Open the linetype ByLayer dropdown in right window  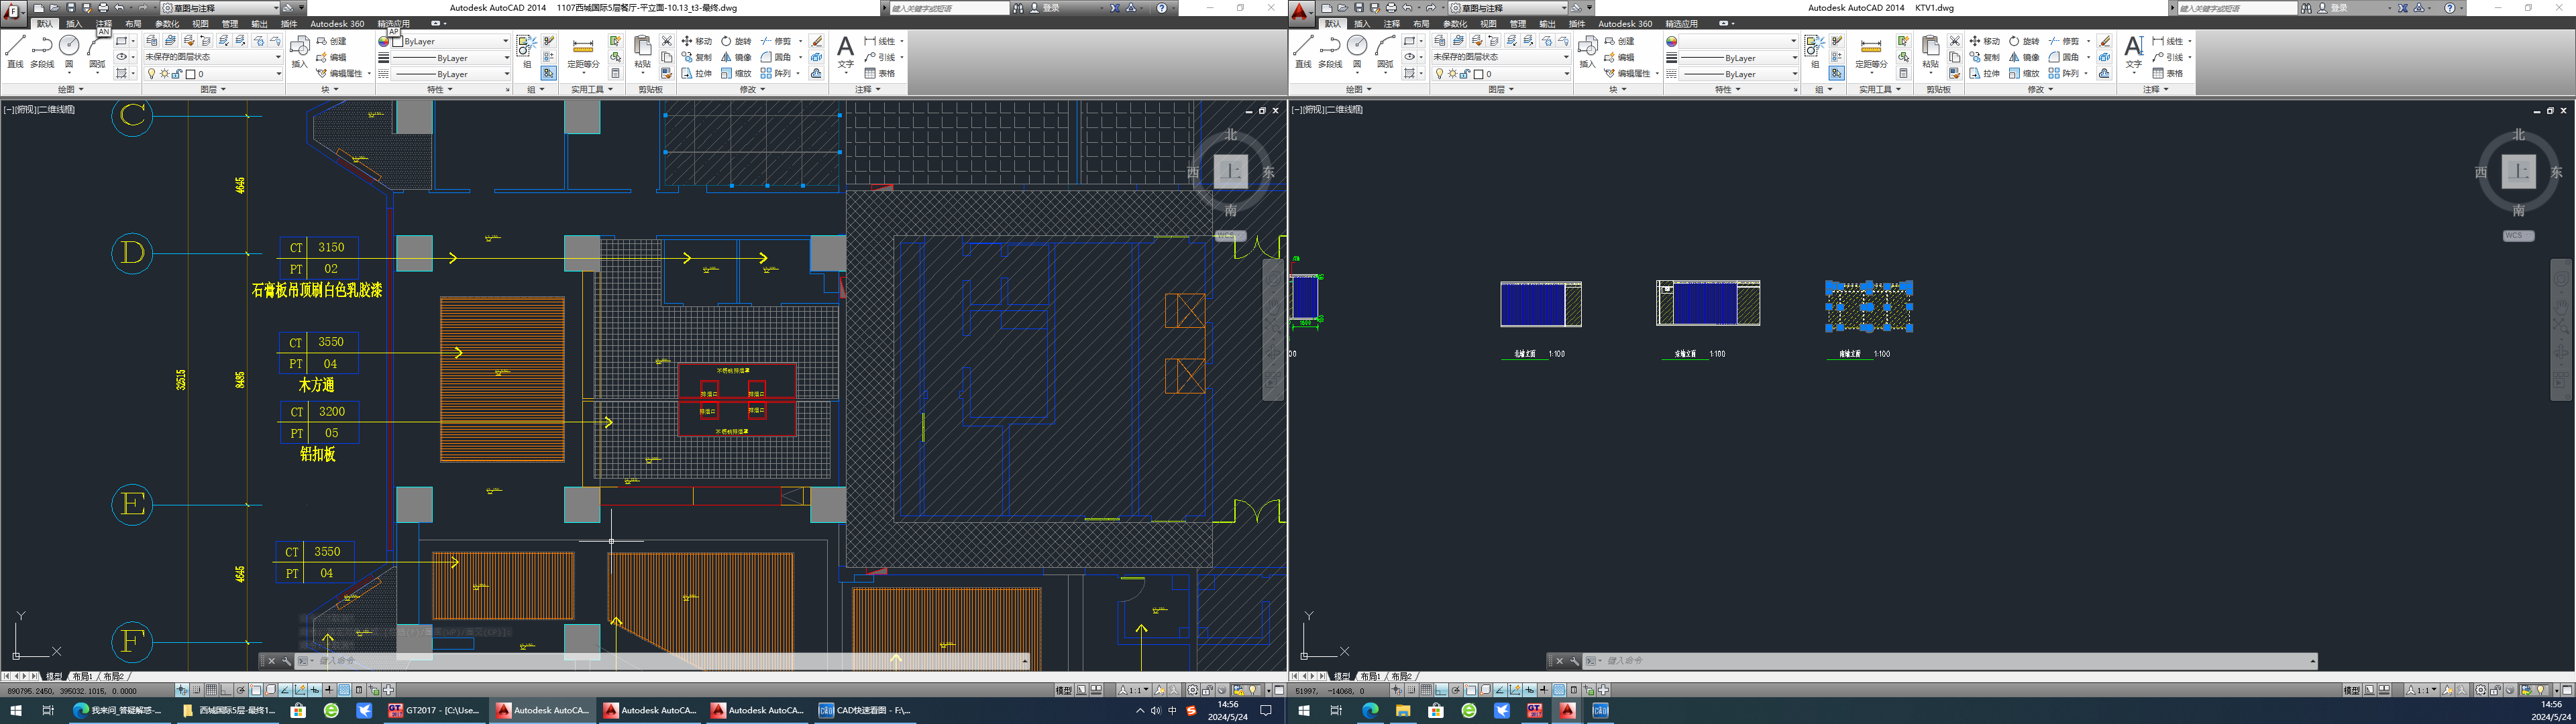click(x=1740, y=74)
